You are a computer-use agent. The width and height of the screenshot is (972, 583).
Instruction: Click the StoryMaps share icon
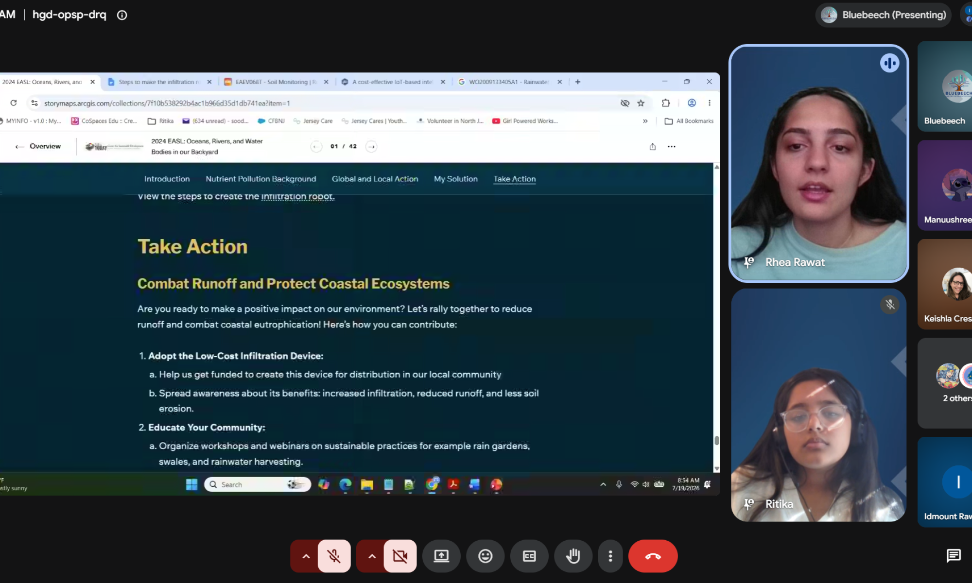(x=652, y=146)
